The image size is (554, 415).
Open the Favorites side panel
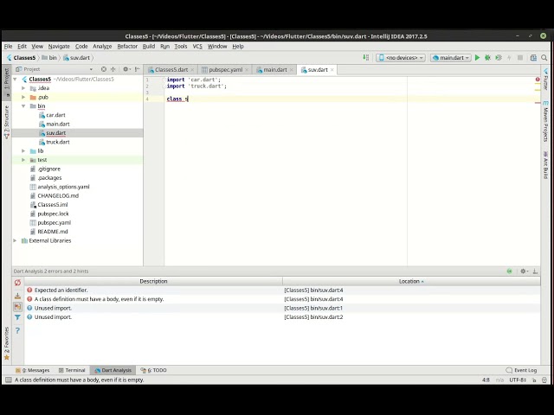(x=6, y=343)
